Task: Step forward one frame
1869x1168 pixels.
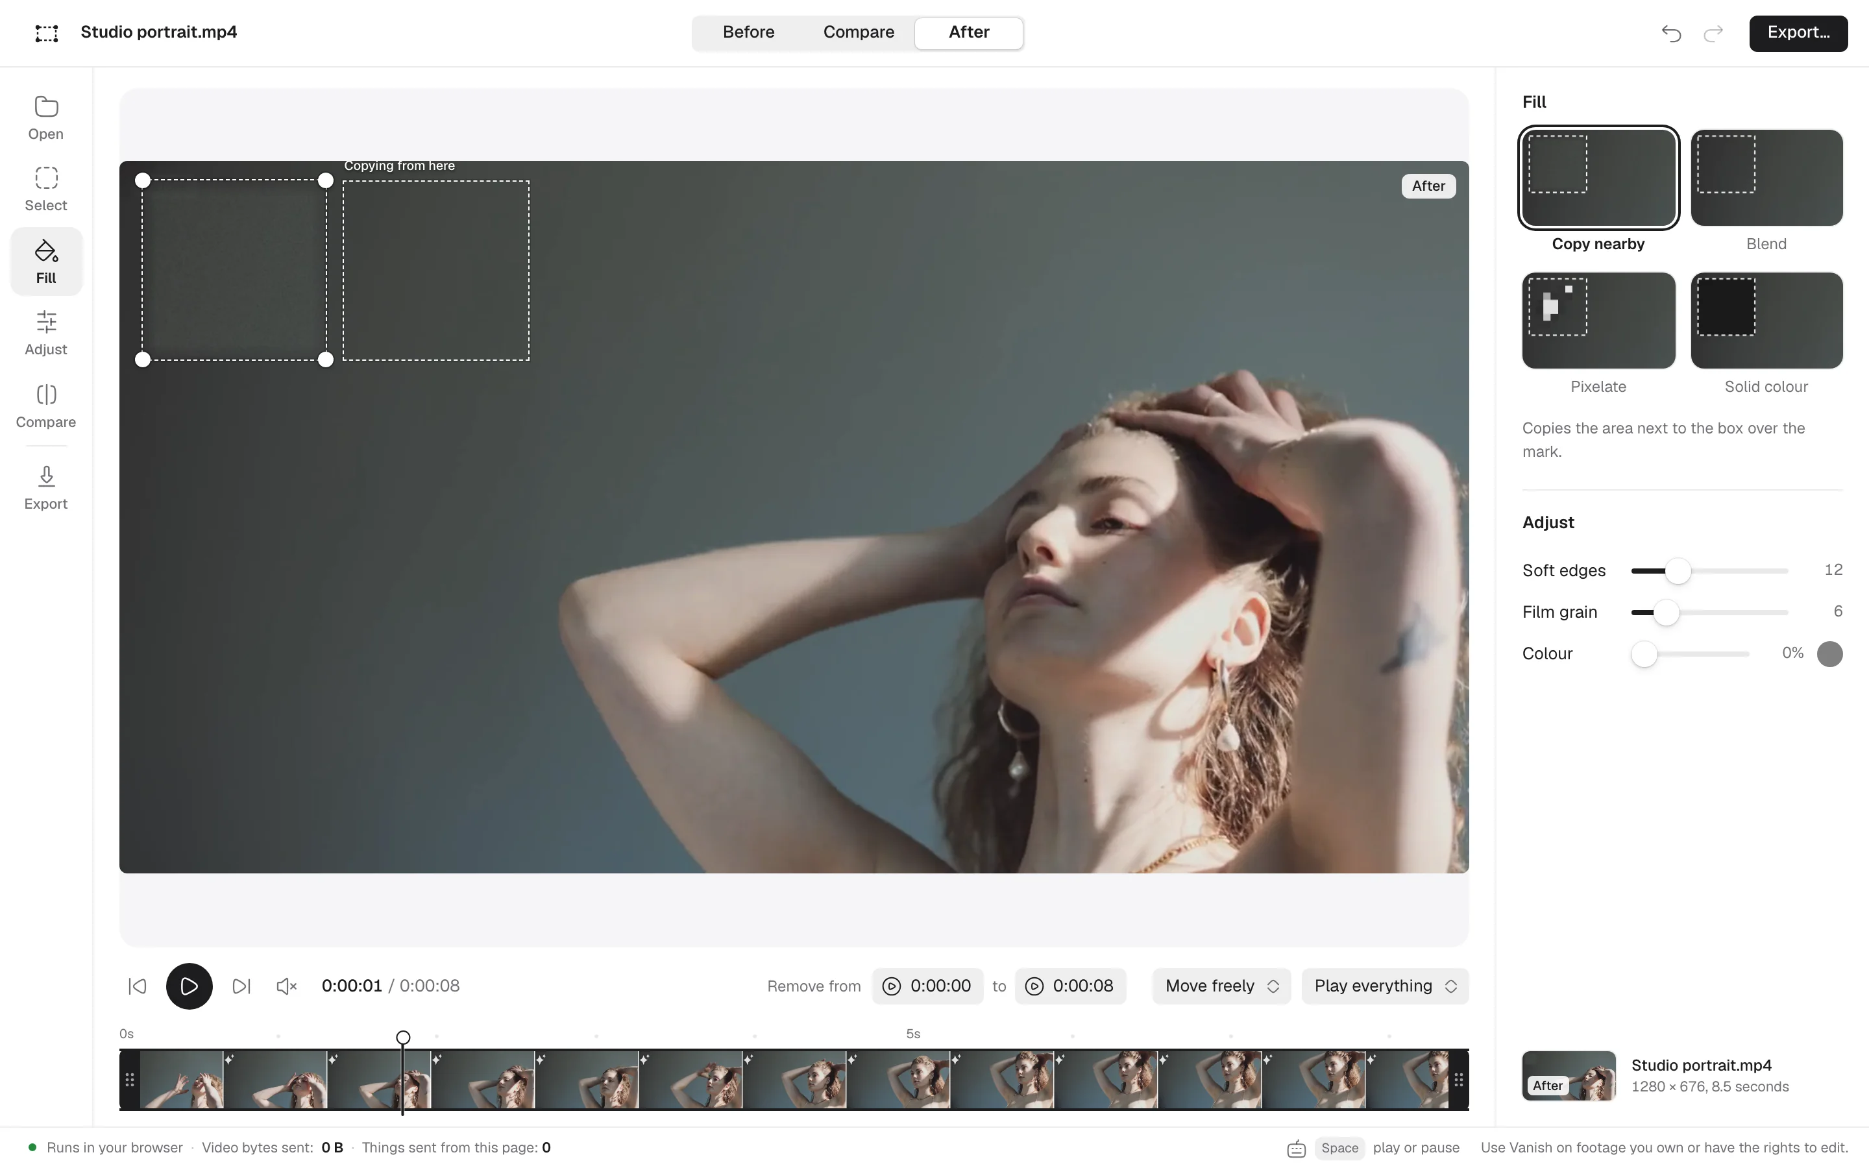Action: pyautogui.click(x=241, y=986)
